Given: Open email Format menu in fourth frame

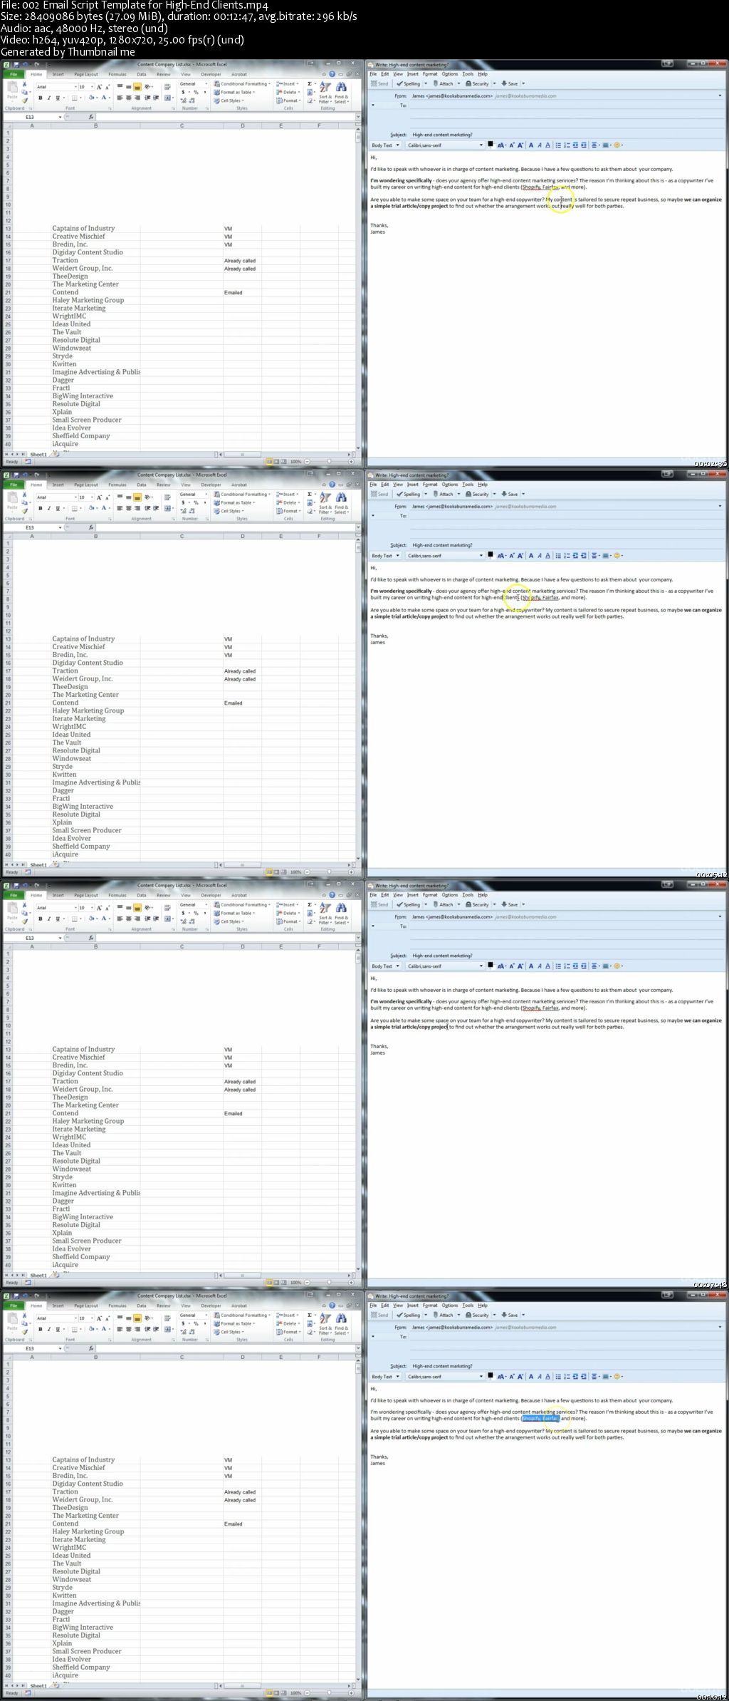Looking at the screenshot, I should 430,1306.
